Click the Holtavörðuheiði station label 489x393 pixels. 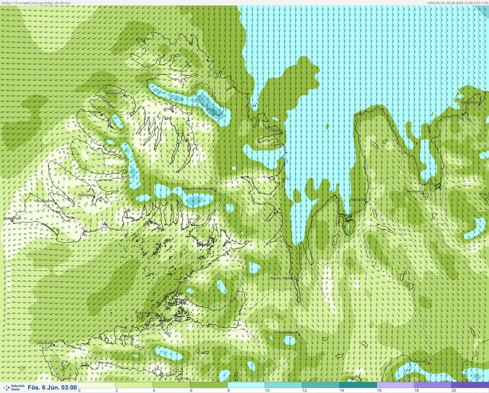click(x=286, y=332)
